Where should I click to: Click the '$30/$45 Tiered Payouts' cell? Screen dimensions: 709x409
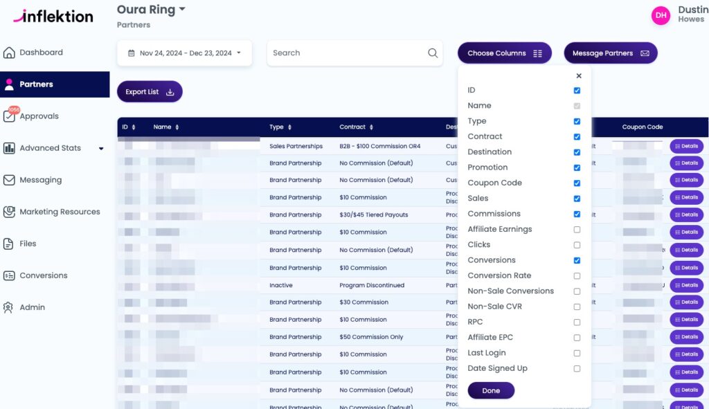click(x=373, y=215)
